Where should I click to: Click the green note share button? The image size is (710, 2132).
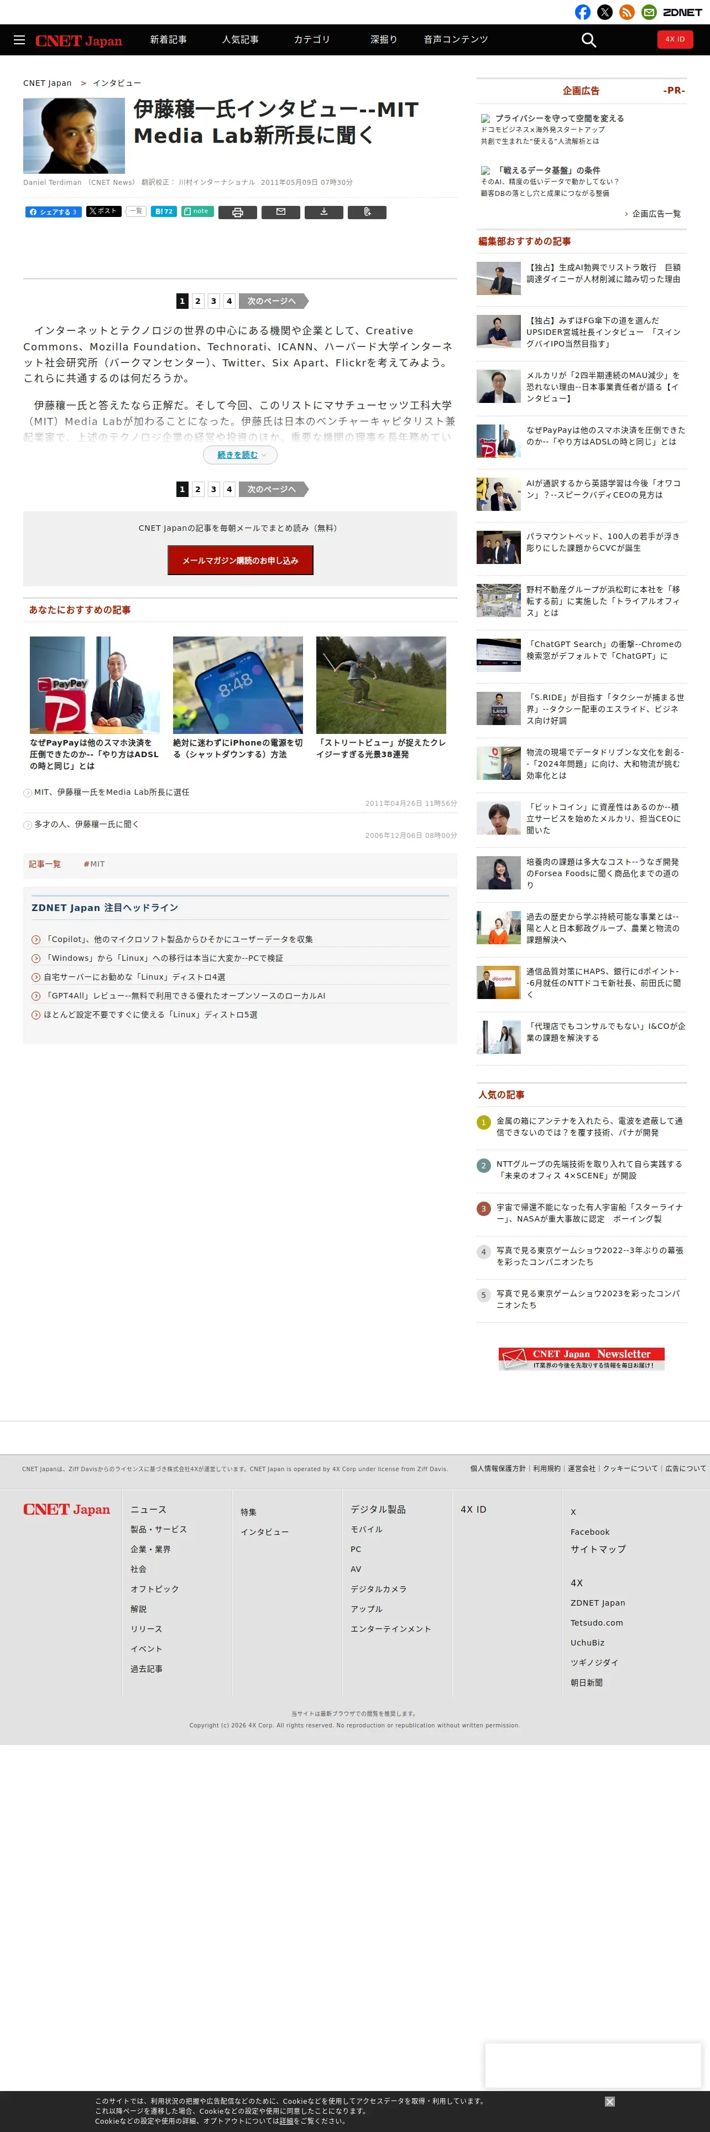(197, 211)
